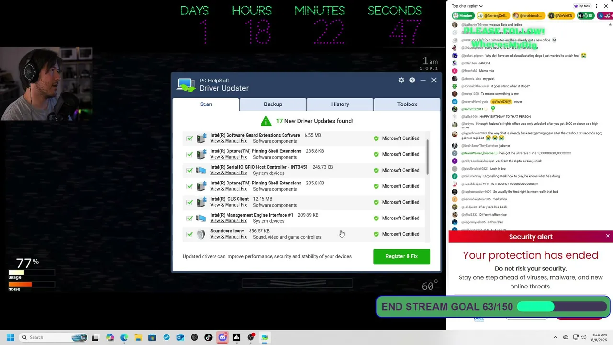Click the taskbar Search box
Screen dimensions: 613x345
[x=53, y=337]
